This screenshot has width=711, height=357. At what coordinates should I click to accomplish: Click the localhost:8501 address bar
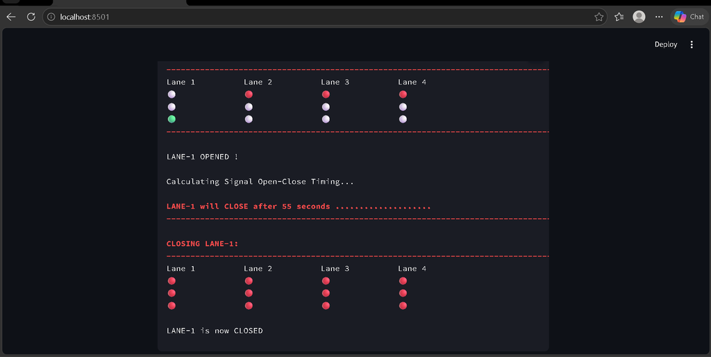point(325,17)
